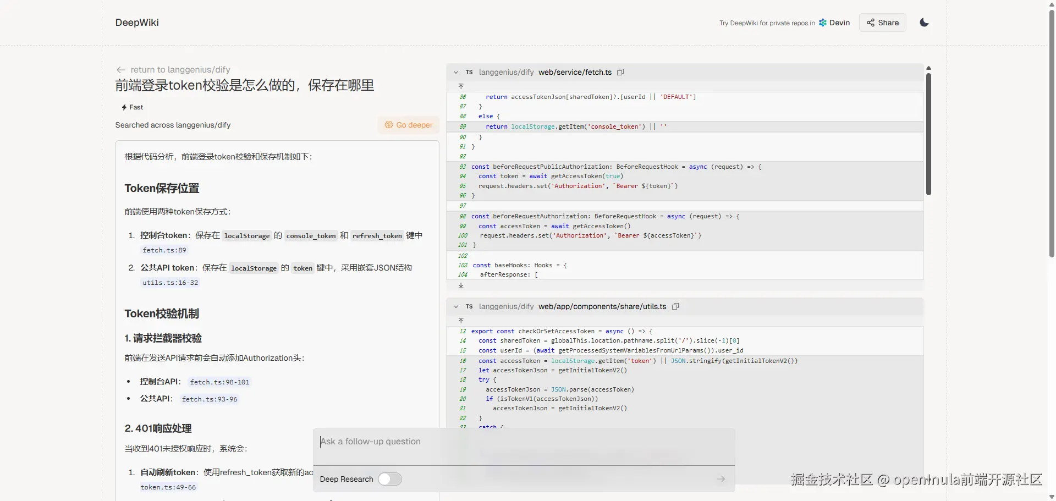The height and width of the screenshot is (501, 1056).
Task: Open the Share button
Action: coord(882,23)
